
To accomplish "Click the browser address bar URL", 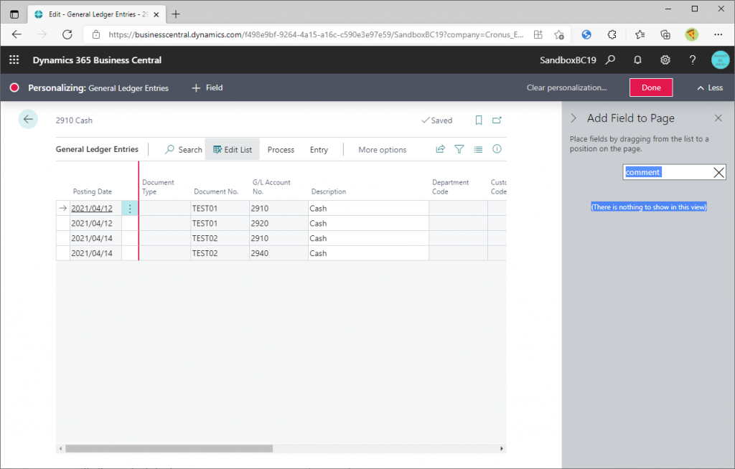I will [x=316, y=34].
